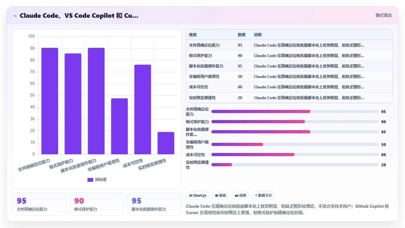Click the x-axis label 实时预览便捷性
The height and width of the screenshot is (228, 405).
point(152,165)
